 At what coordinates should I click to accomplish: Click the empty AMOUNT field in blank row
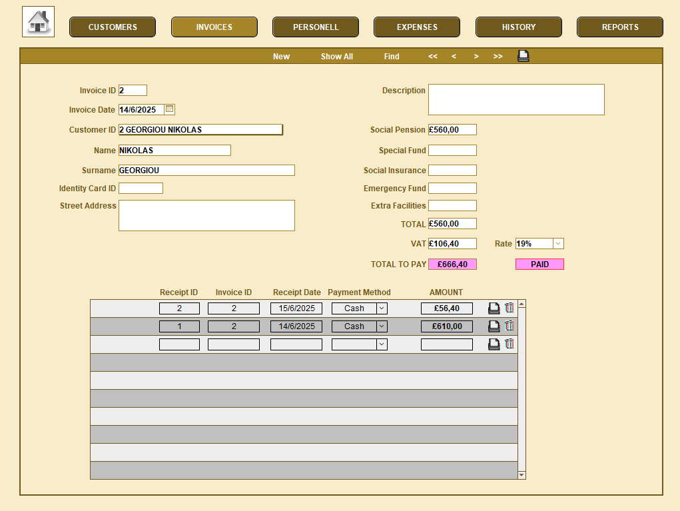click(447, 344)
